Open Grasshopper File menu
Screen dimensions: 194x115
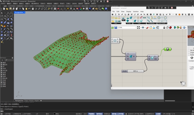coord(113,12)
